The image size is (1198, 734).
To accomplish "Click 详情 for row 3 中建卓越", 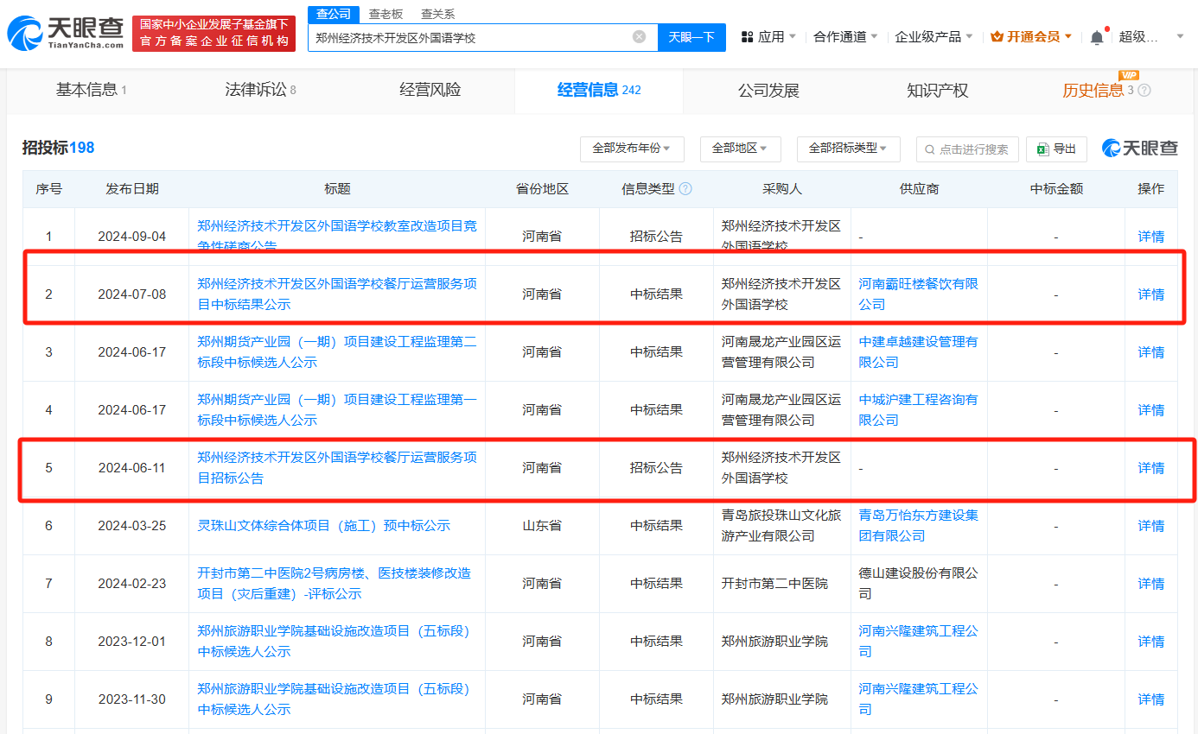I will (x=1150, y=351).
